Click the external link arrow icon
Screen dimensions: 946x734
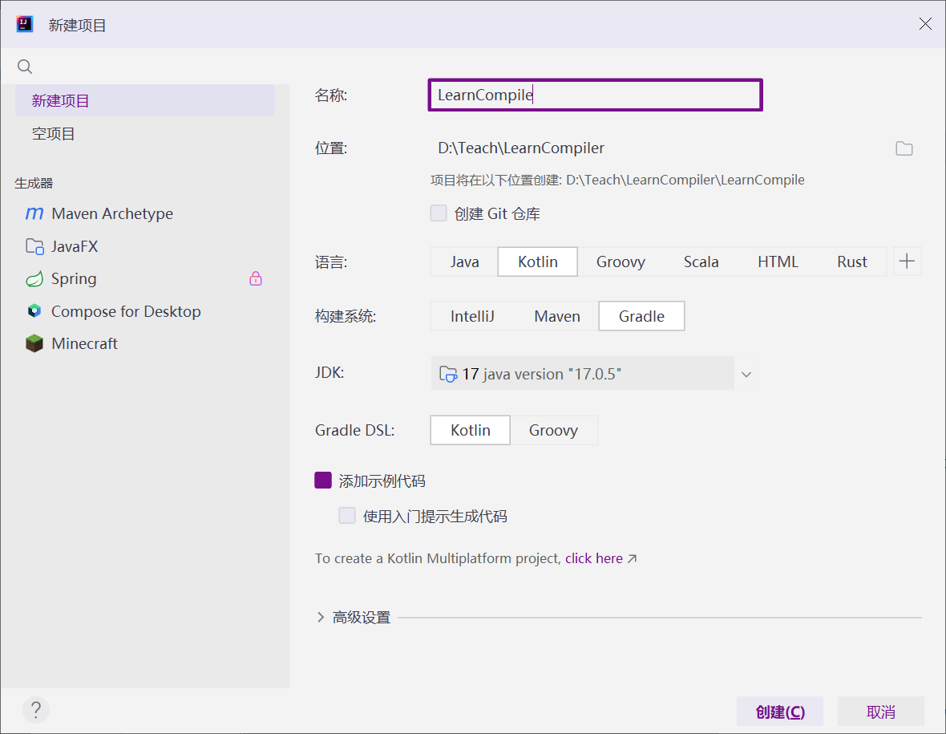pos(632,559)
